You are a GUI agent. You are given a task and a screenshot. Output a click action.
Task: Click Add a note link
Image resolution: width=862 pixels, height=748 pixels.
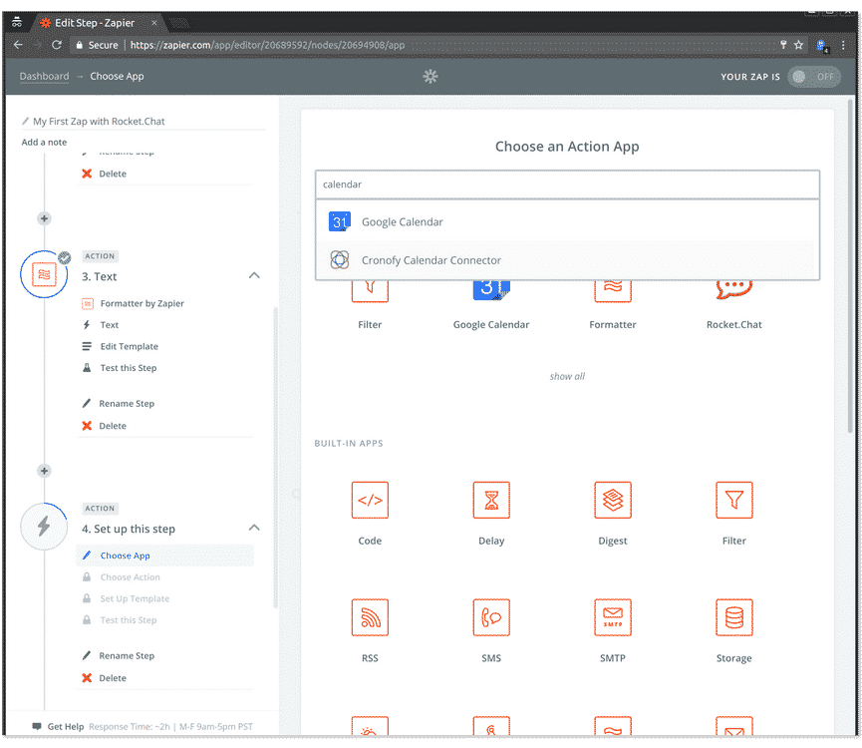(44, 142)
